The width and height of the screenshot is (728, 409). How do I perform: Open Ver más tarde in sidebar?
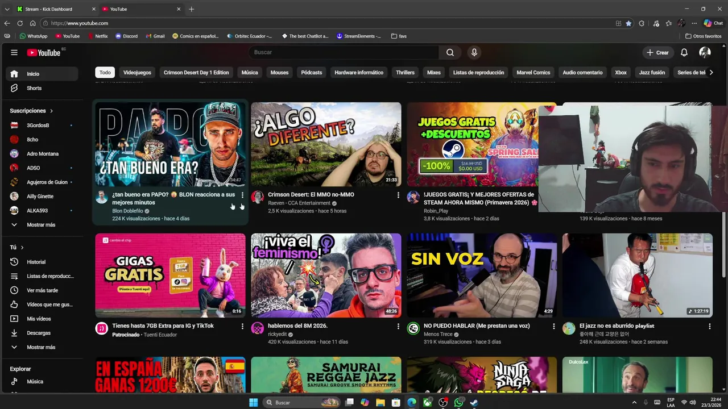[42, 290]
